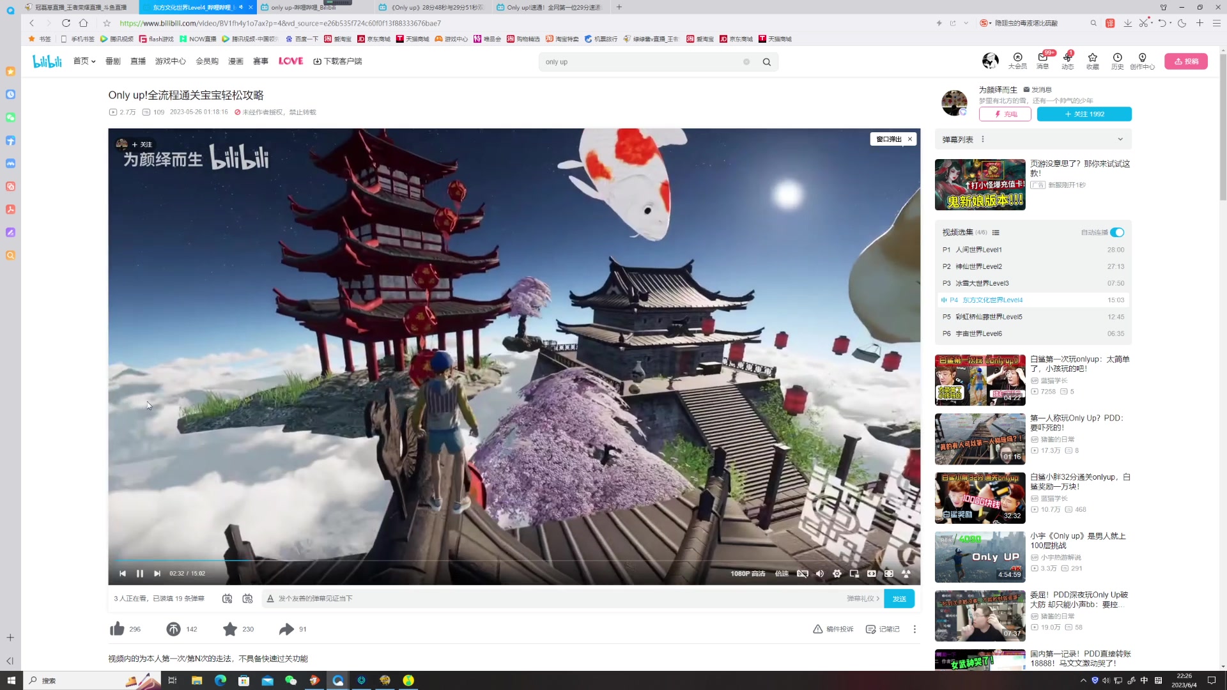This screenshot has height=690, width=1227.
Task: Pause the video with the pause button
Action: tap(140, 574)
